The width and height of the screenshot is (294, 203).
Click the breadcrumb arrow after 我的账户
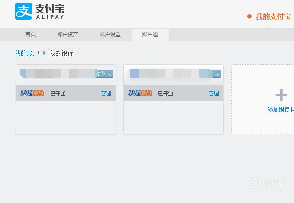(x=44, y=53)
